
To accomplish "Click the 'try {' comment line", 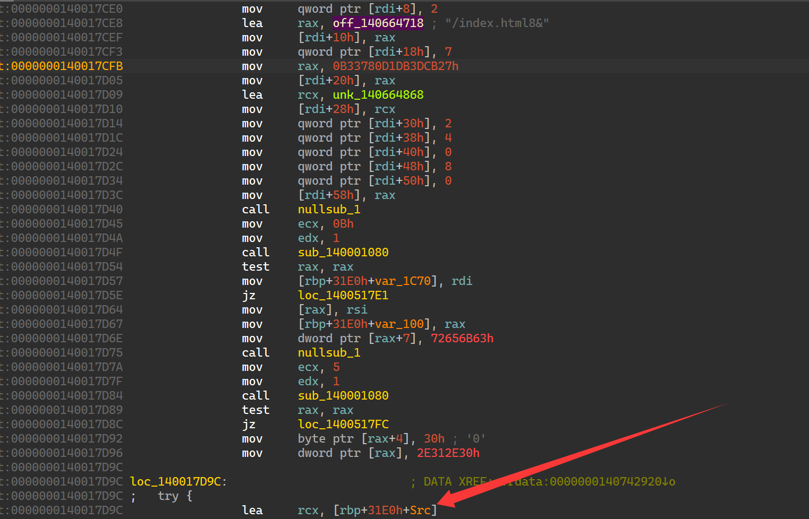I will [x=175, y=496].
